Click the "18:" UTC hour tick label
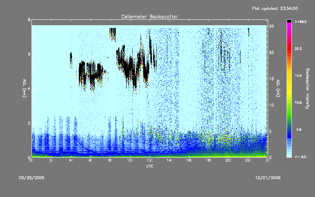The height and width of the screenshot is (197, 315). click(209, 160)
